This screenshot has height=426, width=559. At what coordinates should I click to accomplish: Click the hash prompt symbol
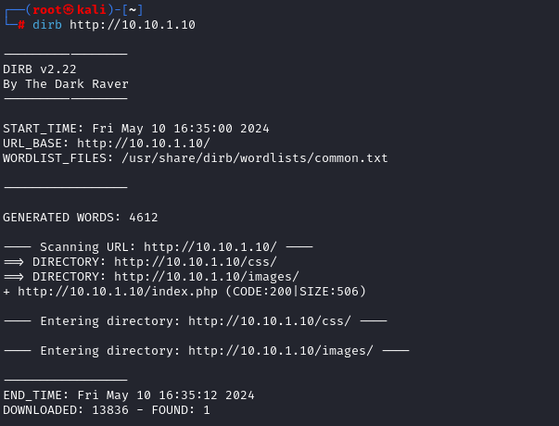point(20,25)
